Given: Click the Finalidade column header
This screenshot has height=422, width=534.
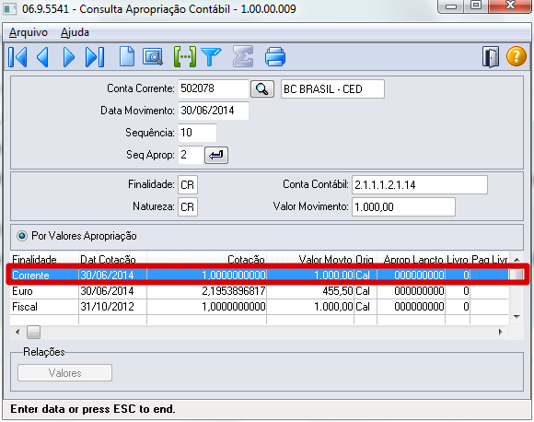Looking at the screenshot, I should coord(44,260).
